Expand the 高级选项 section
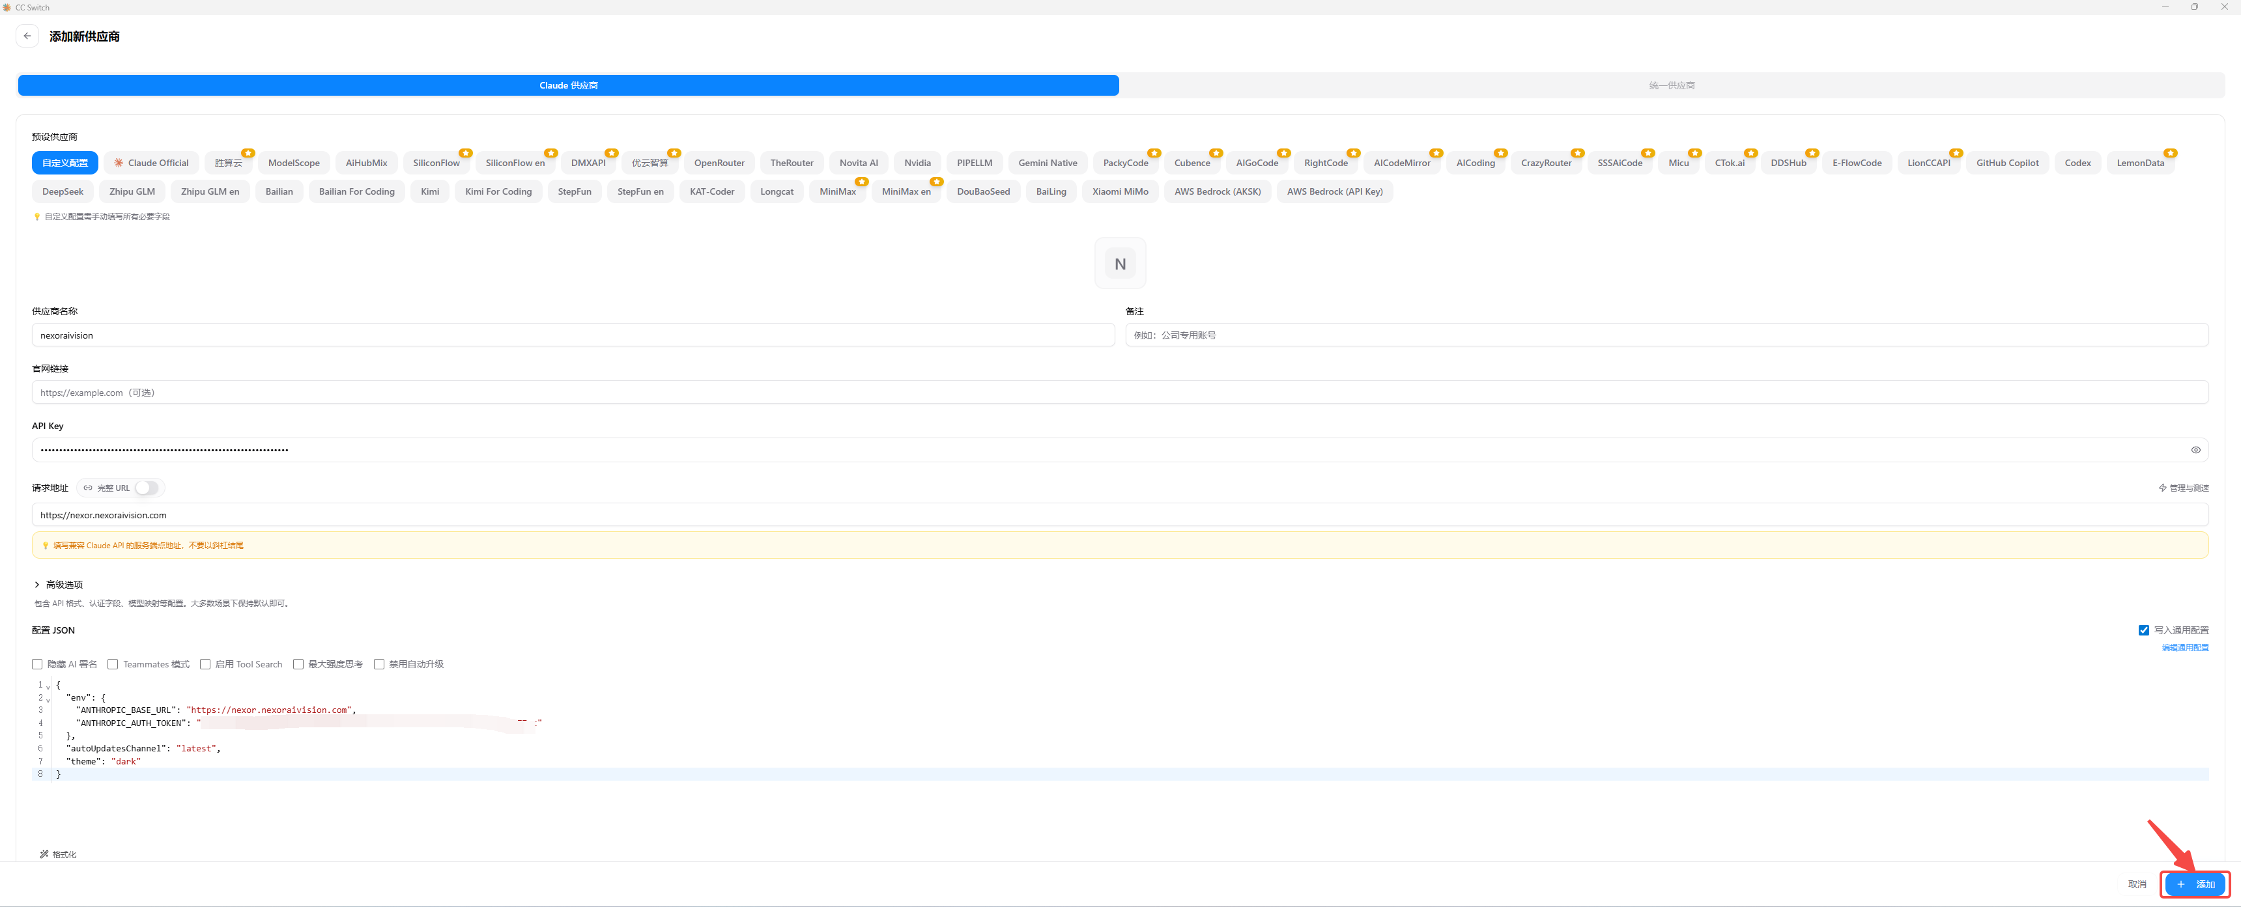 [x=58, y=585]
